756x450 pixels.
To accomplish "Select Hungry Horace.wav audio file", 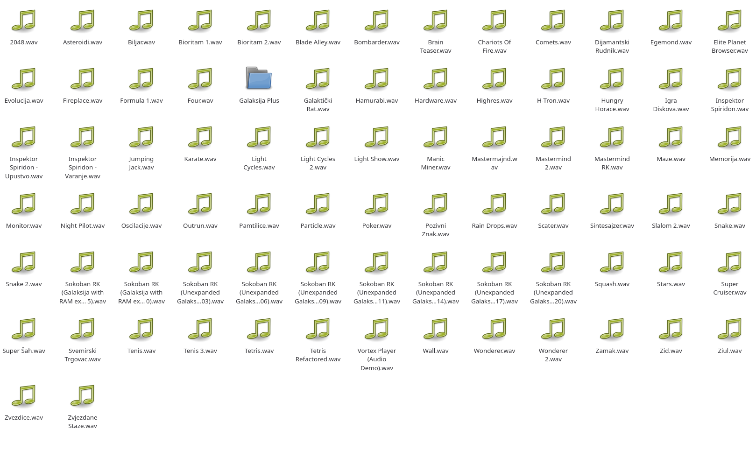I will (612, 80).
